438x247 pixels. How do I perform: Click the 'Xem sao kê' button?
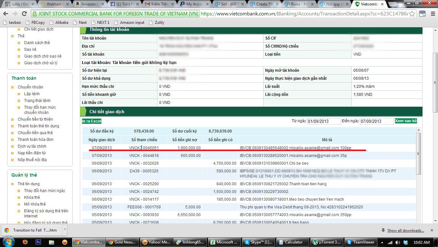click(406, 121)
